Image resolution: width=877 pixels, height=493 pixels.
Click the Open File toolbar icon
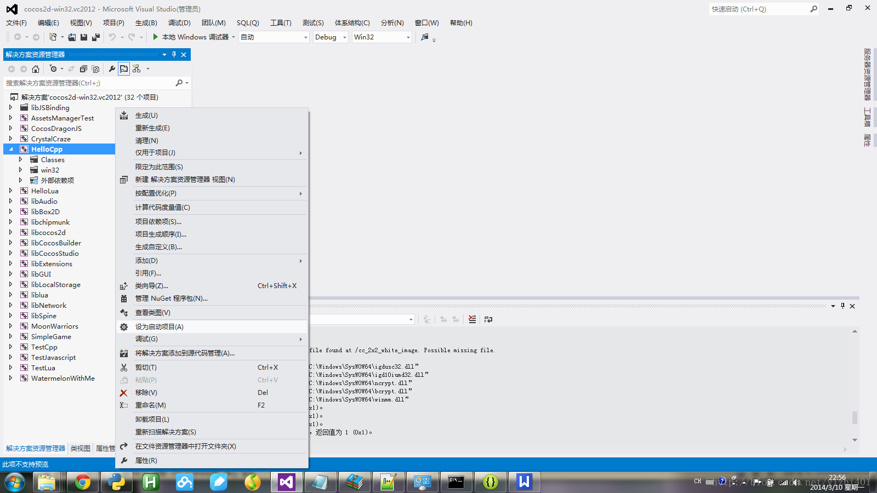tap(72, 37)
